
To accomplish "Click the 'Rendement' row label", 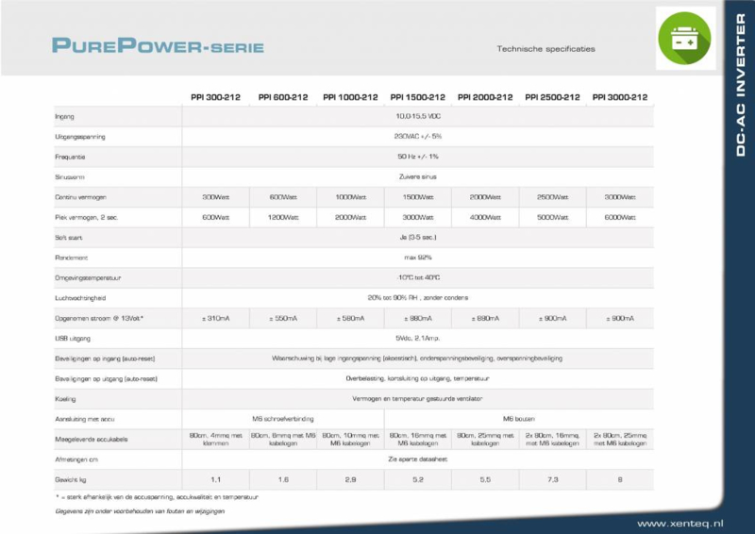I will pyautogui.click(x=72, y=259).
